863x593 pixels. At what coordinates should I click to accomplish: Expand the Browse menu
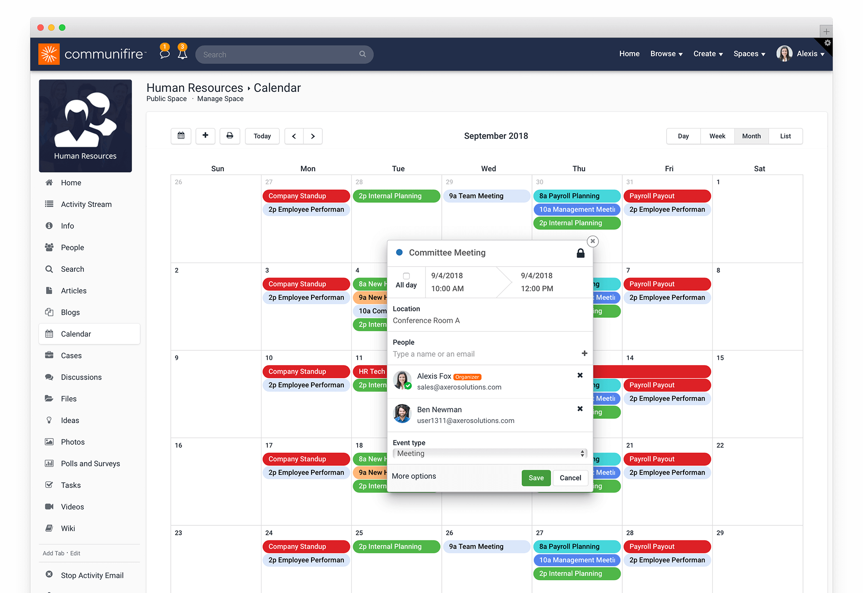pyautogui.click(x=666, y=54)
